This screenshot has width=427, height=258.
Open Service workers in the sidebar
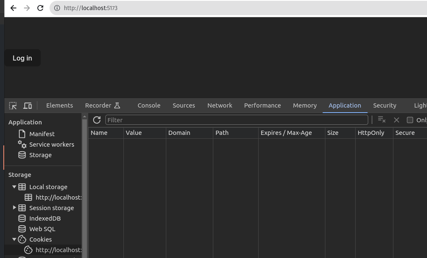[x=52, y=145]
